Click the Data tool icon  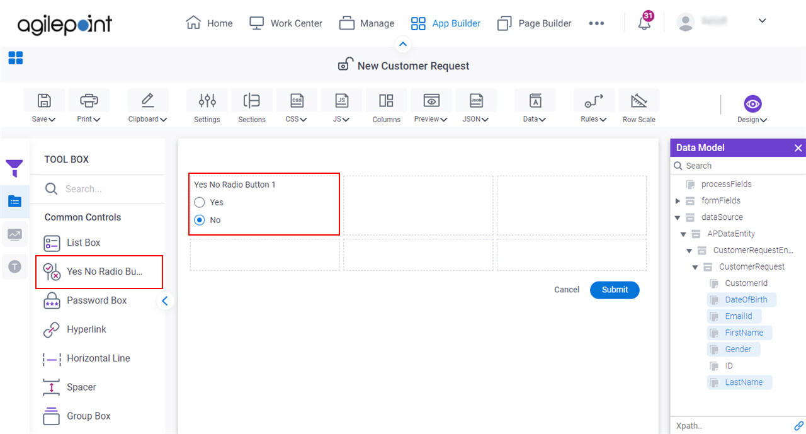[535, 100]
